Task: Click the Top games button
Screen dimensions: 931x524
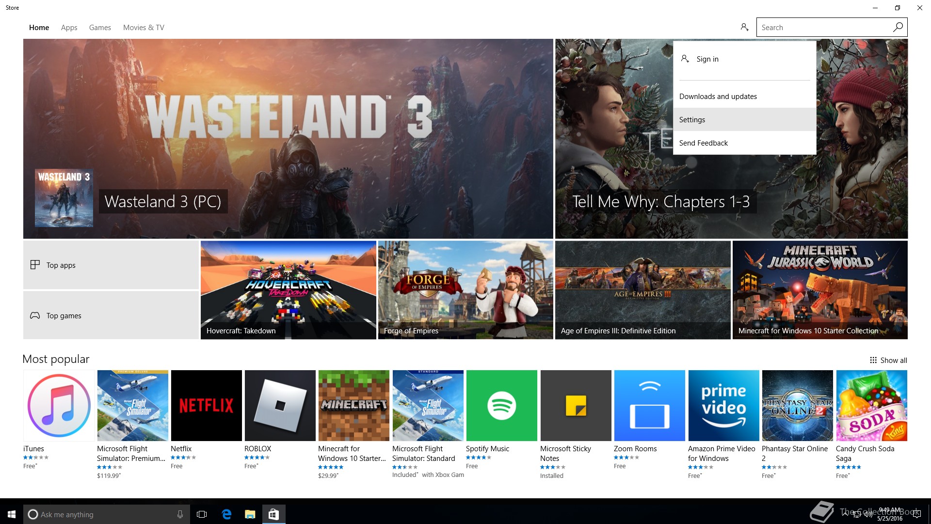Action: pyautogui.click(x=111, y=315)
